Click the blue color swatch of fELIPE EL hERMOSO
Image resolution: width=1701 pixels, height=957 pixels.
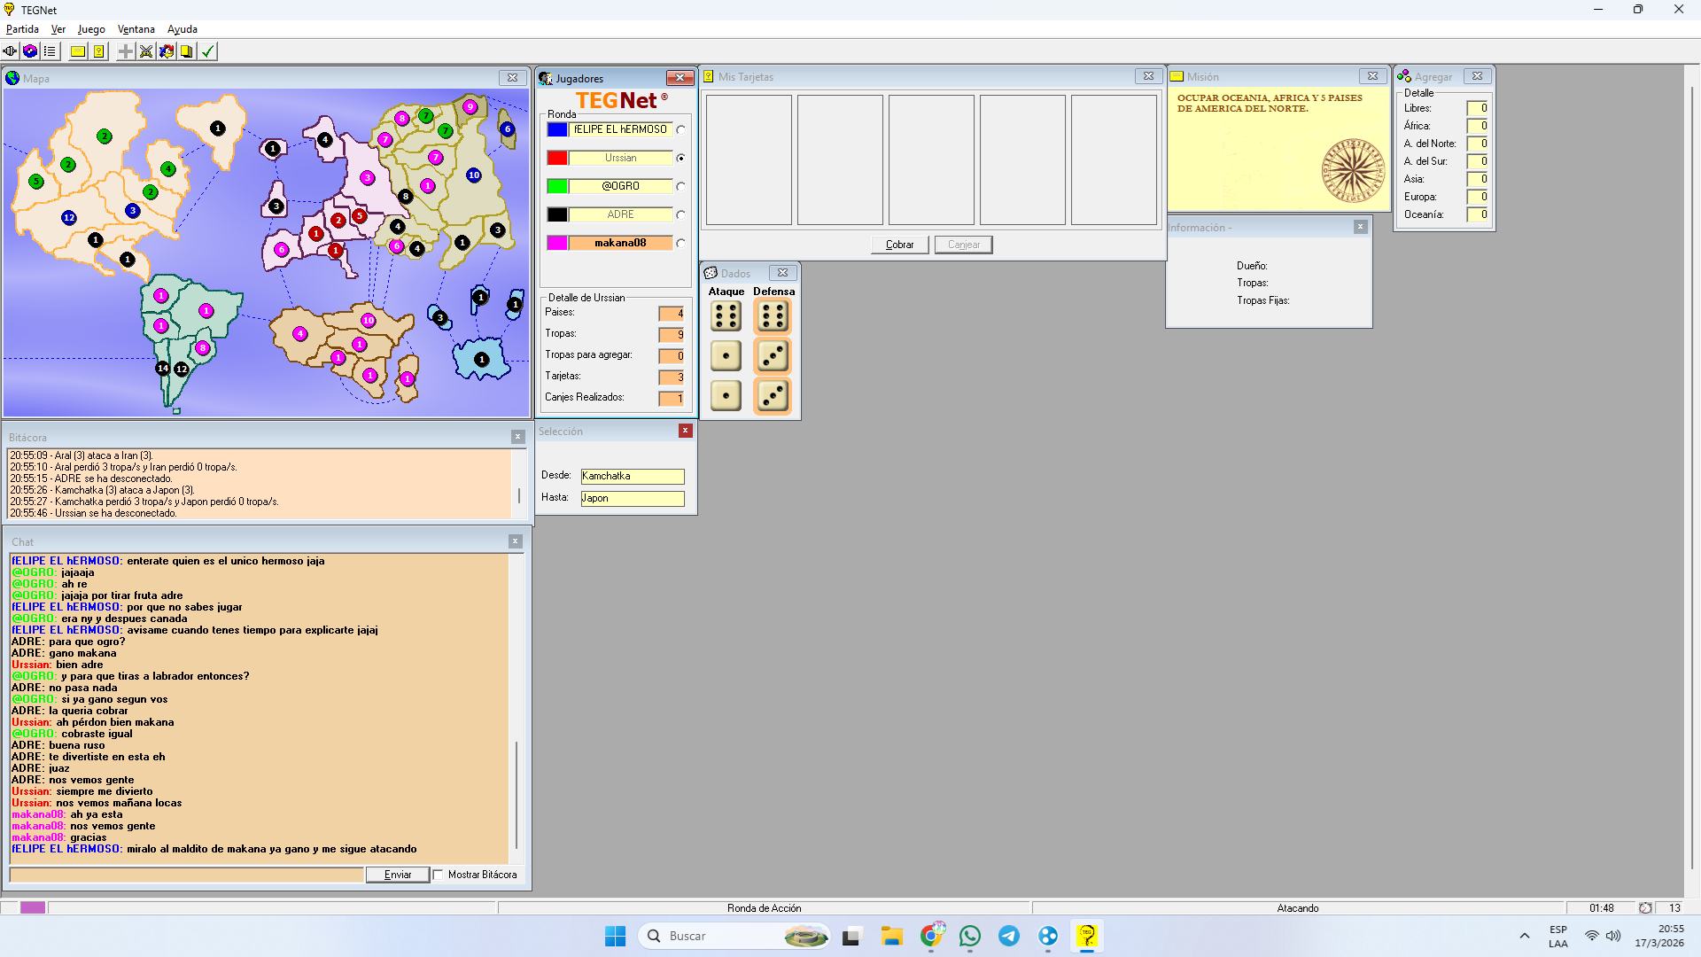pos(557,129)
